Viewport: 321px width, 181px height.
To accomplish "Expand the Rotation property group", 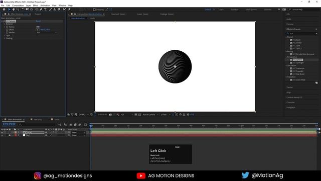I will (5, 24).
